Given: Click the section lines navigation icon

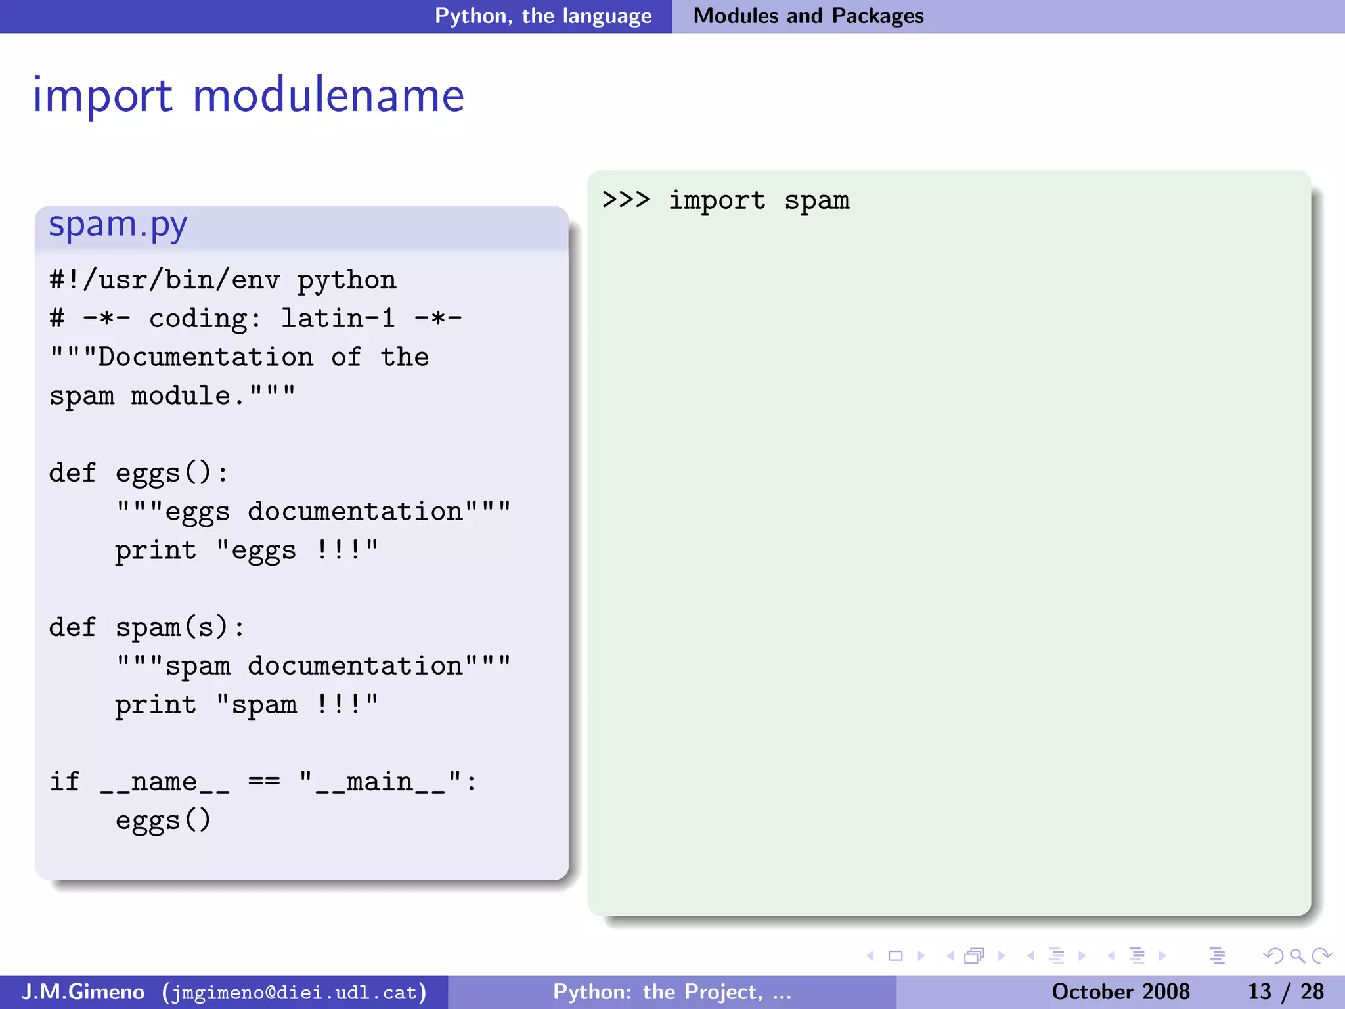Looking at the screenshot, I should point(1137,956).
